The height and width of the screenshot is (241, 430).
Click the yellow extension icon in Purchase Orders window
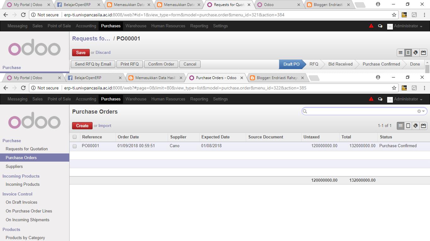pos(405,88)
